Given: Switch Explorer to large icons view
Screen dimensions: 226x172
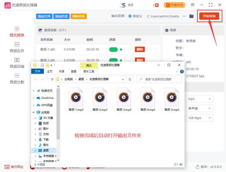Looking at the screenshot, I should pos(181,164).
